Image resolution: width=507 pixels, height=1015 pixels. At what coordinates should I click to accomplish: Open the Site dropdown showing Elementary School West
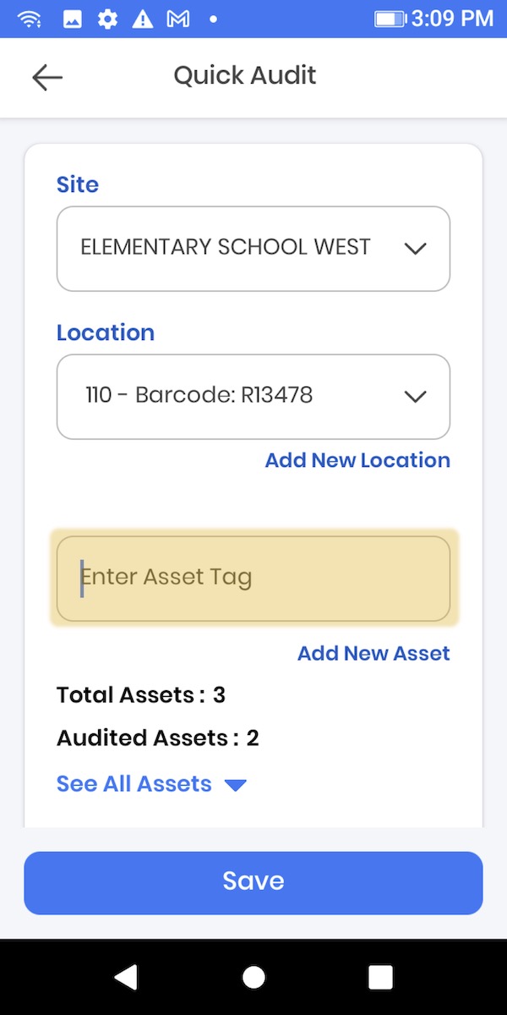click(253, 249)
